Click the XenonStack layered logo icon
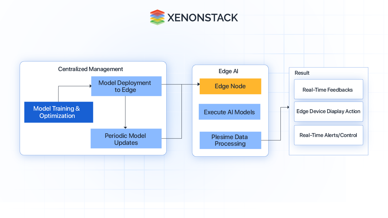Image resolution: width=388 pixels, height=218 pixels. click(x=157, y=17)
